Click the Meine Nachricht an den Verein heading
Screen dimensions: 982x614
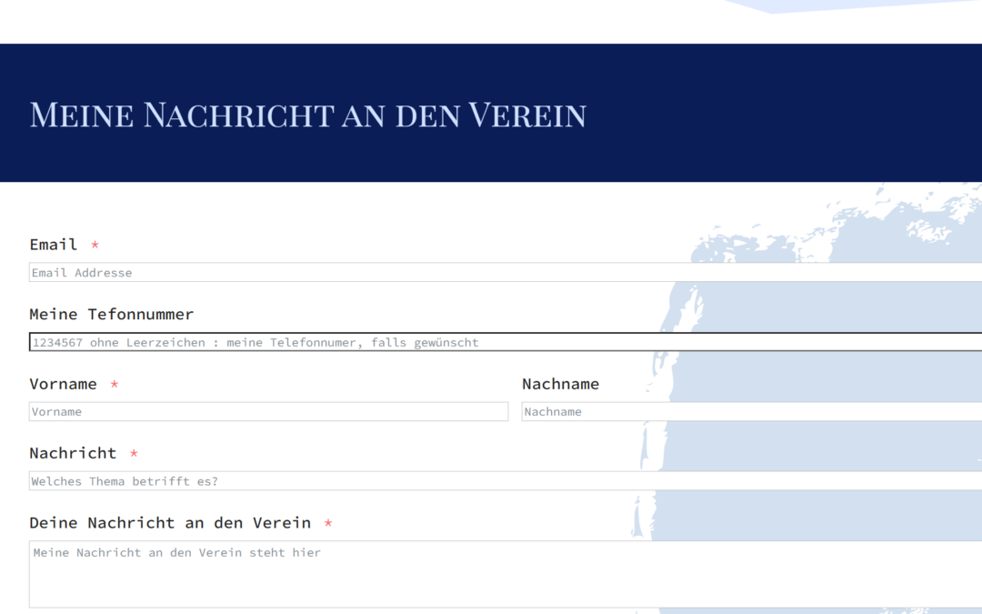tap(307, 114)
